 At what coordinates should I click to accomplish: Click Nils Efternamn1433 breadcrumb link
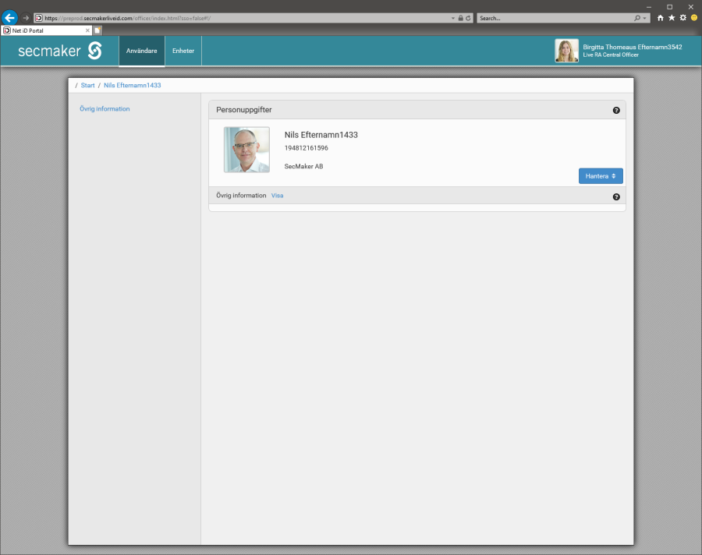(132, 86)
